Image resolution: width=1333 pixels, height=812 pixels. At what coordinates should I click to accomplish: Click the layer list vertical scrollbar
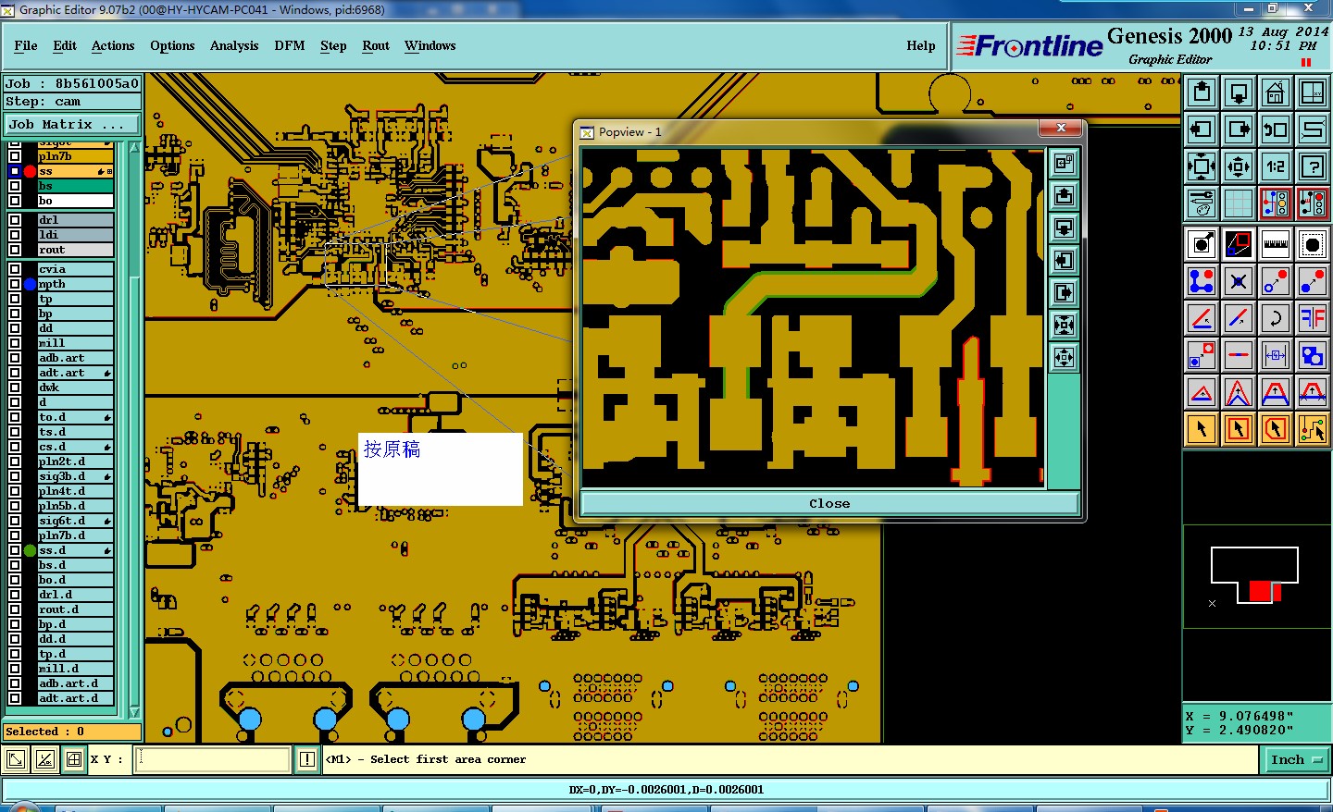click(134, 430)
